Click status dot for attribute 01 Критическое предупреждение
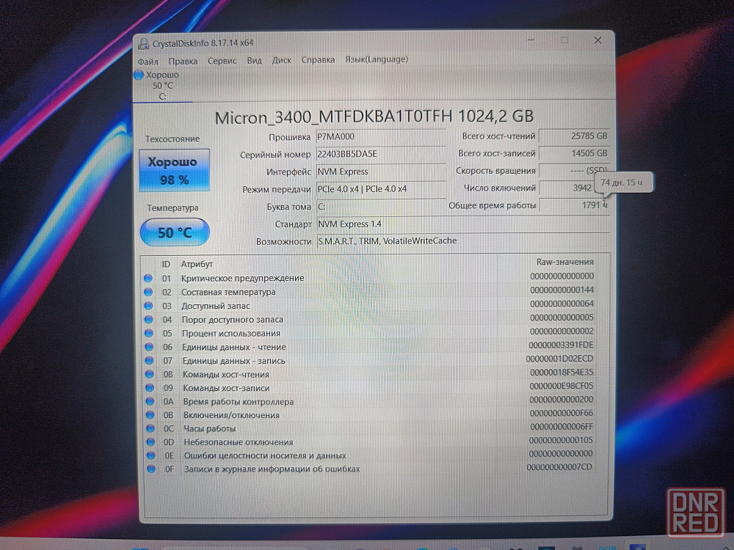This screenshot has height=550, width=734. pos(148,278)
